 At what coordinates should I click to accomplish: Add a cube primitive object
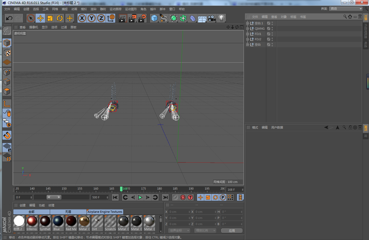154,18
